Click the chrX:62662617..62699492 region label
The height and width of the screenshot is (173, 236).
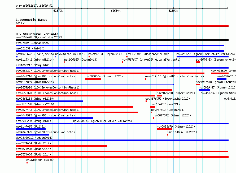[x=34, y=6]
